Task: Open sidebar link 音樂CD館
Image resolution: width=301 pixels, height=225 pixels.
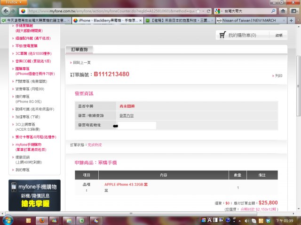Action: [33, 61]
